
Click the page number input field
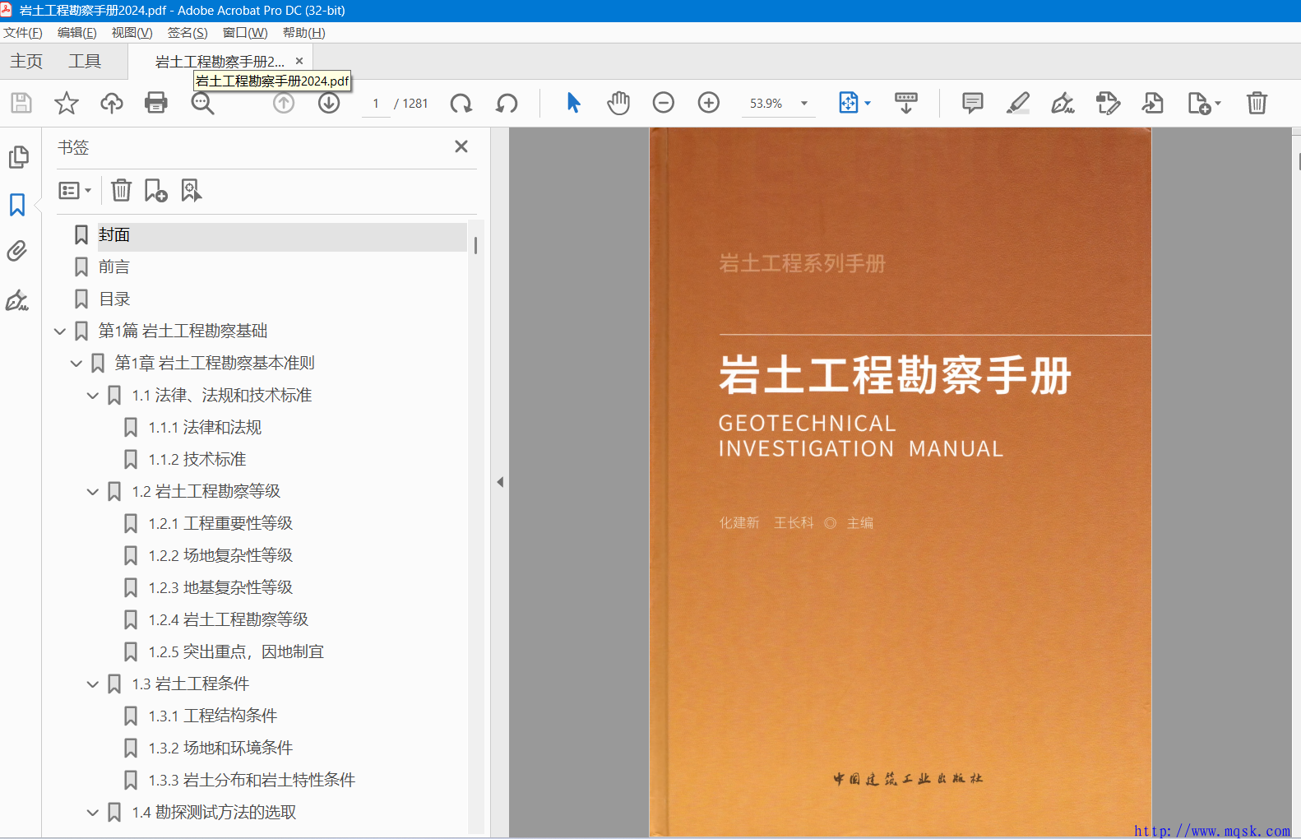376,104
